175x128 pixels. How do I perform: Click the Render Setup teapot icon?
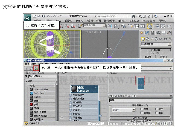[157, 26]
